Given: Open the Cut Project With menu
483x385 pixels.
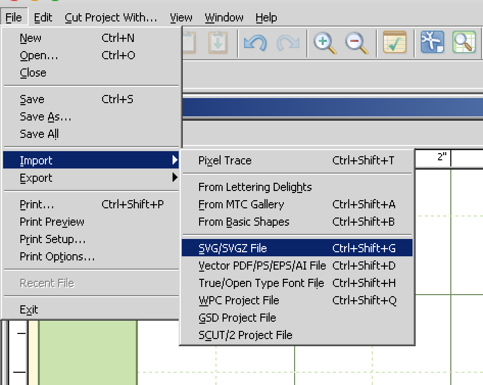Looking at the screenshot, I should (111, 17).
